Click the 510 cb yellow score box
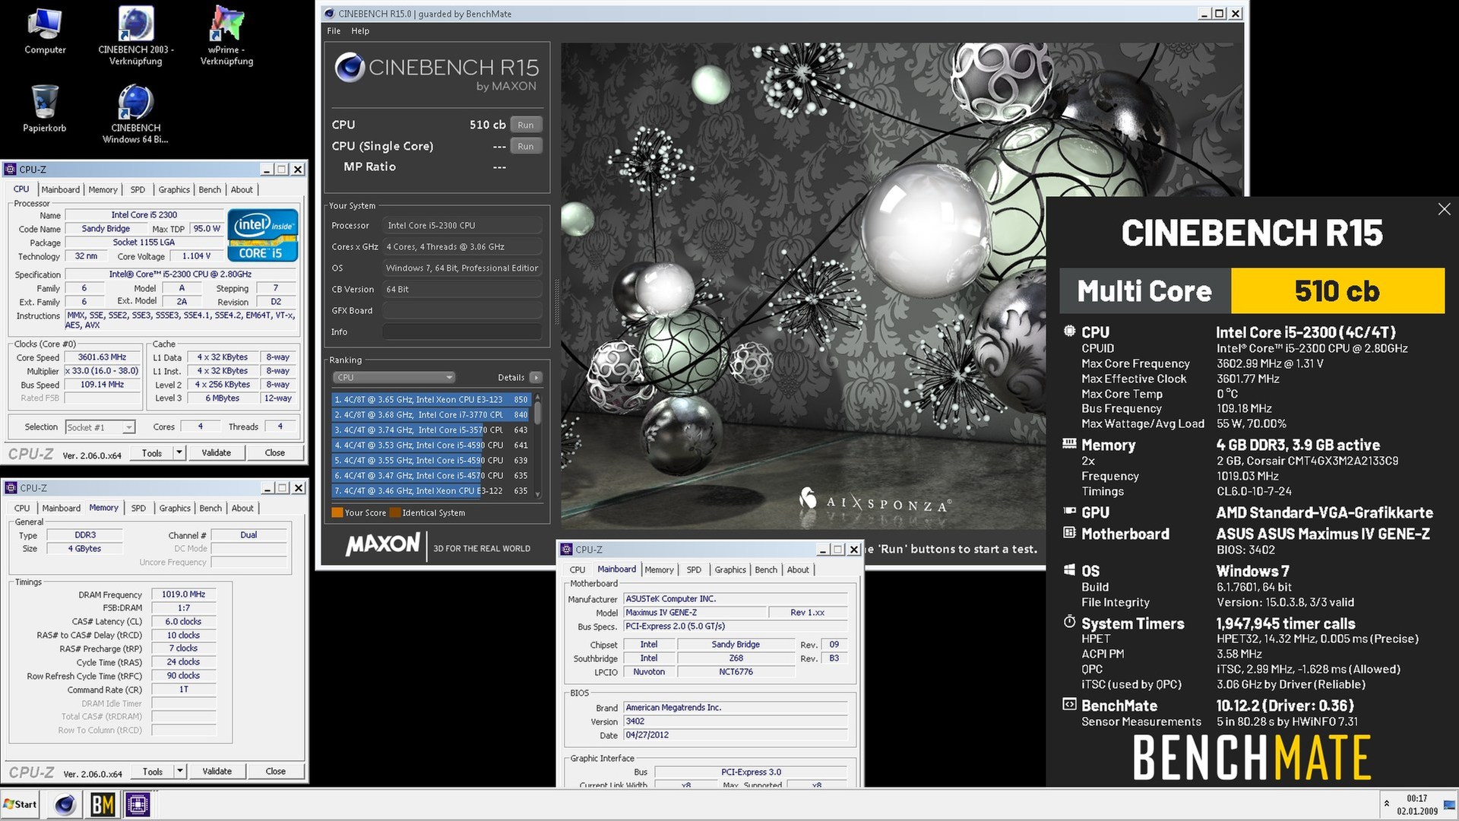The image size is (1459, 821). click(x=1337, y=290)
